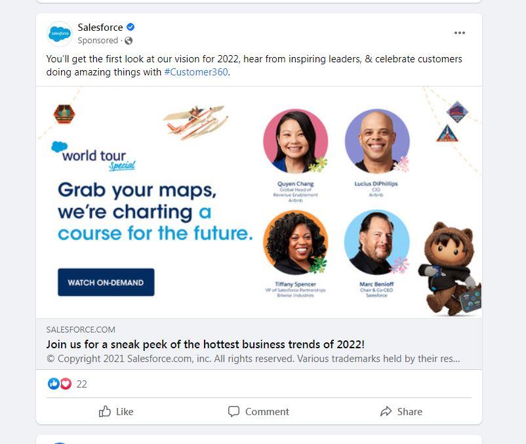Open the three-dots post options menu

point(460,33)
